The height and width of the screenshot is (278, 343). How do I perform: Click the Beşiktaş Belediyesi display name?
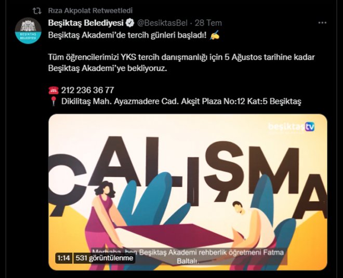[x=86, y=23]
